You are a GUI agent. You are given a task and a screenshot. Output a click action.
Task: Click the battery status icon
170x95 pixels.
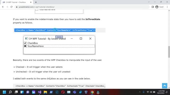154,92
